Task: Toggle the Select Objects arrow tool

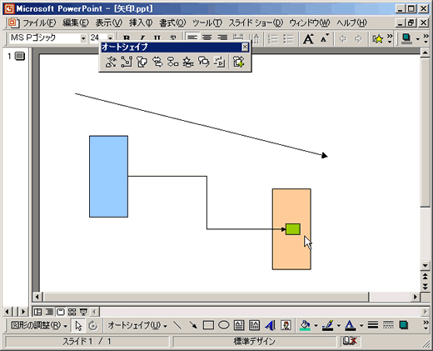Action: (78, 325)
